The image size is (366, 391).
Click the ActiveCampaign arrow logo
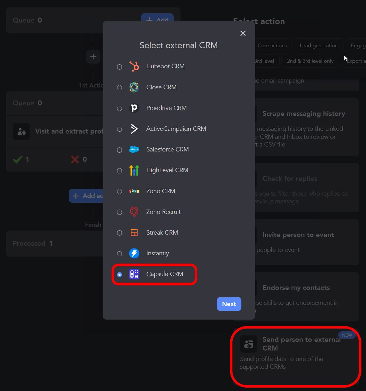coord(134,129)
